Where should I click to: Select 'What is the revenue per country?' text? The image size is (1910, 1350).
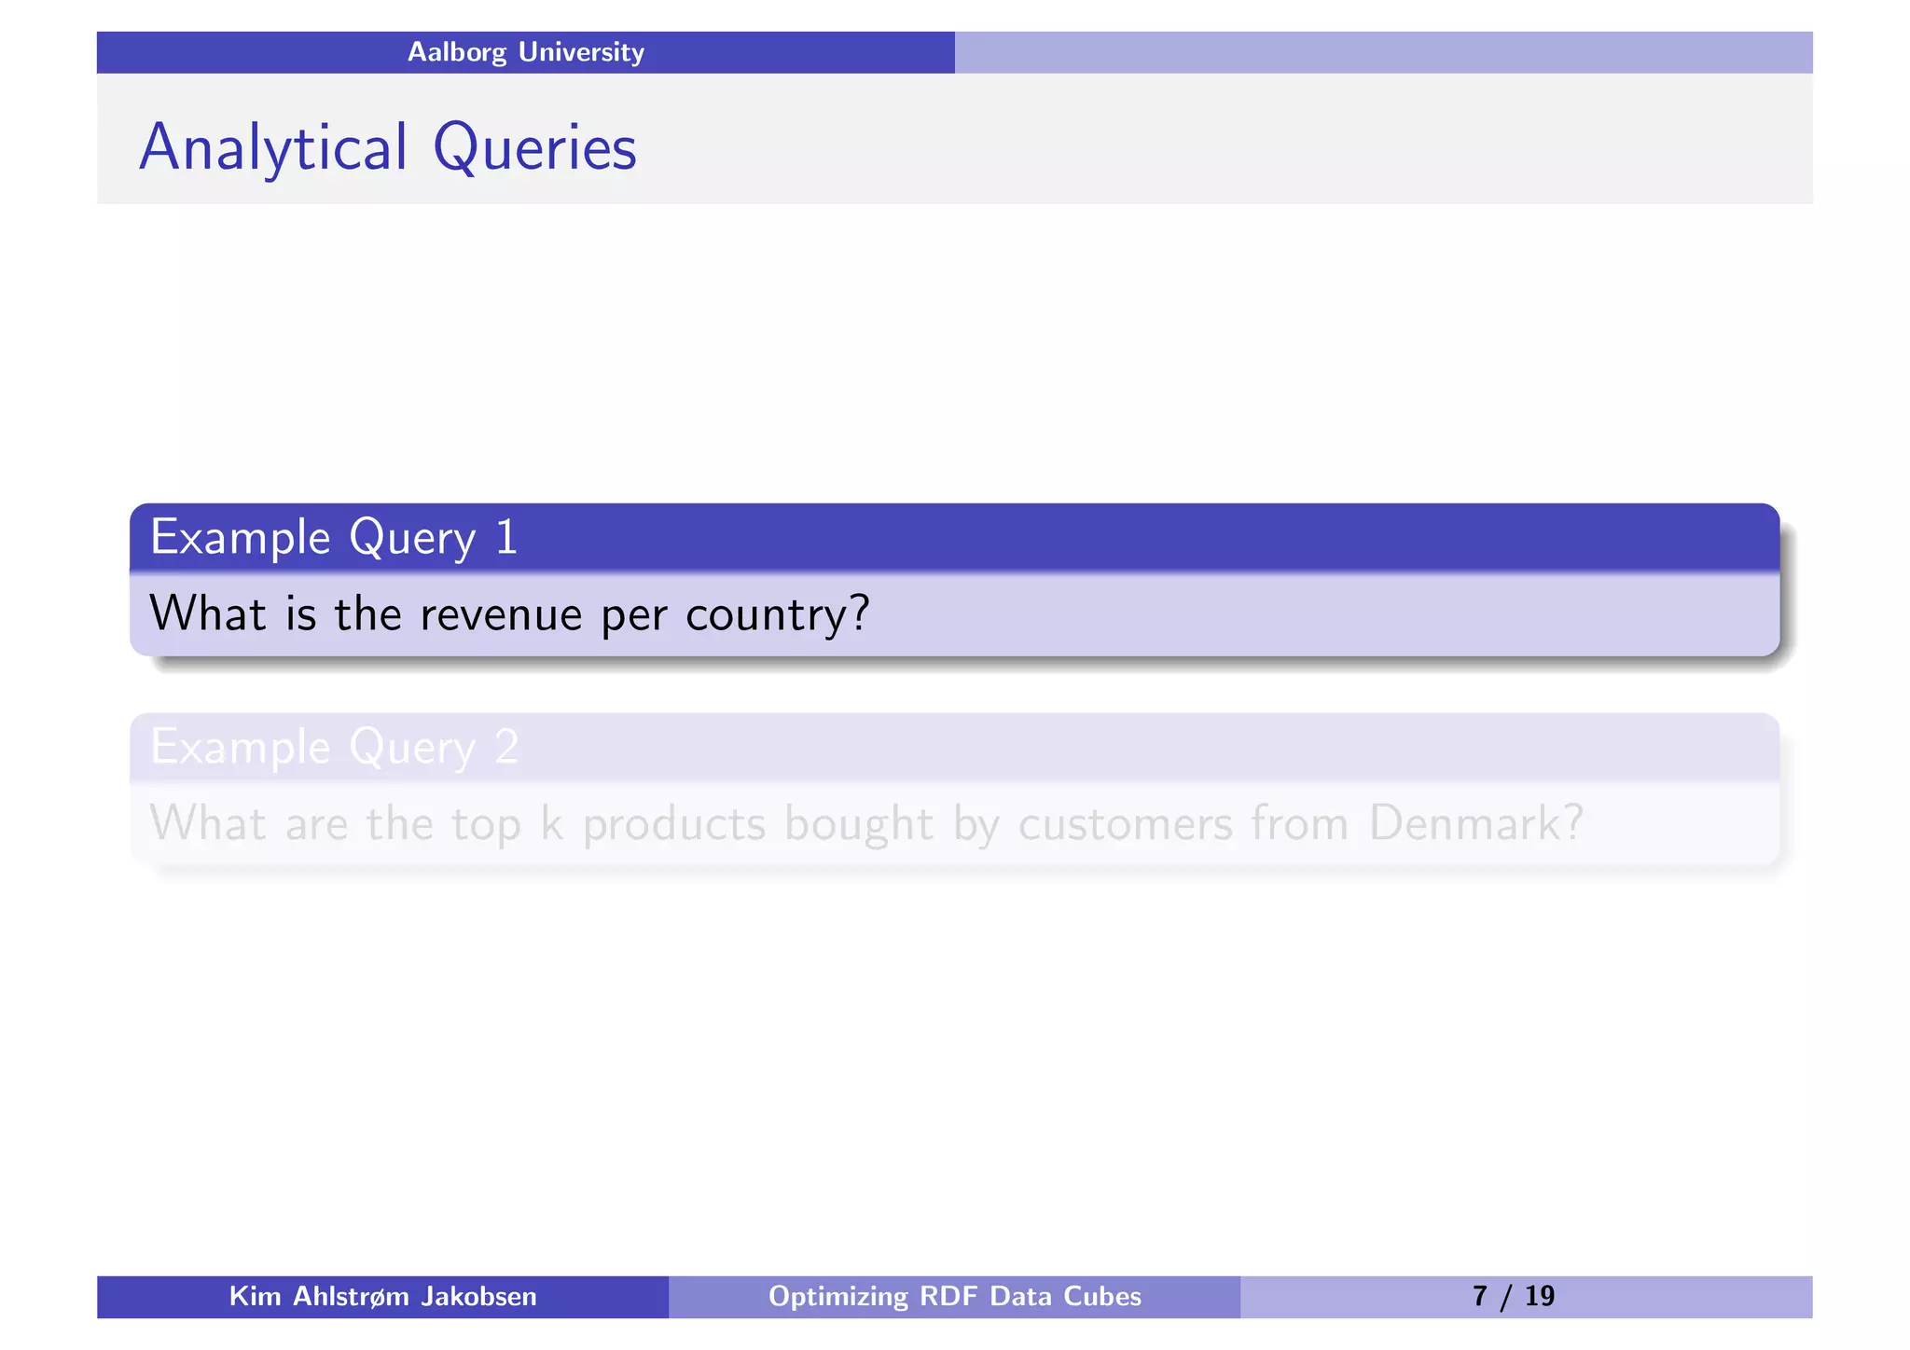tap(509, 614)
